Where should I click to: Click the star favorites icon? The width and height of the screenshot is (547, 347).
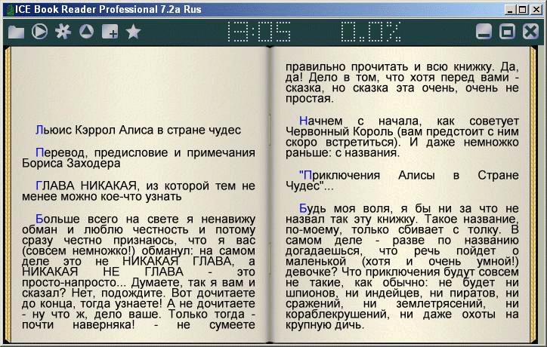133,32
